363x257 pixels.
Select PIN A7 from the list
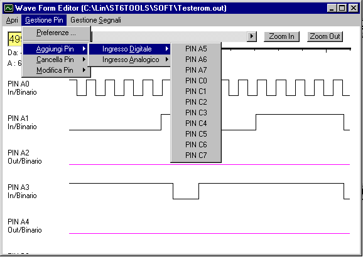coord(196,70)
